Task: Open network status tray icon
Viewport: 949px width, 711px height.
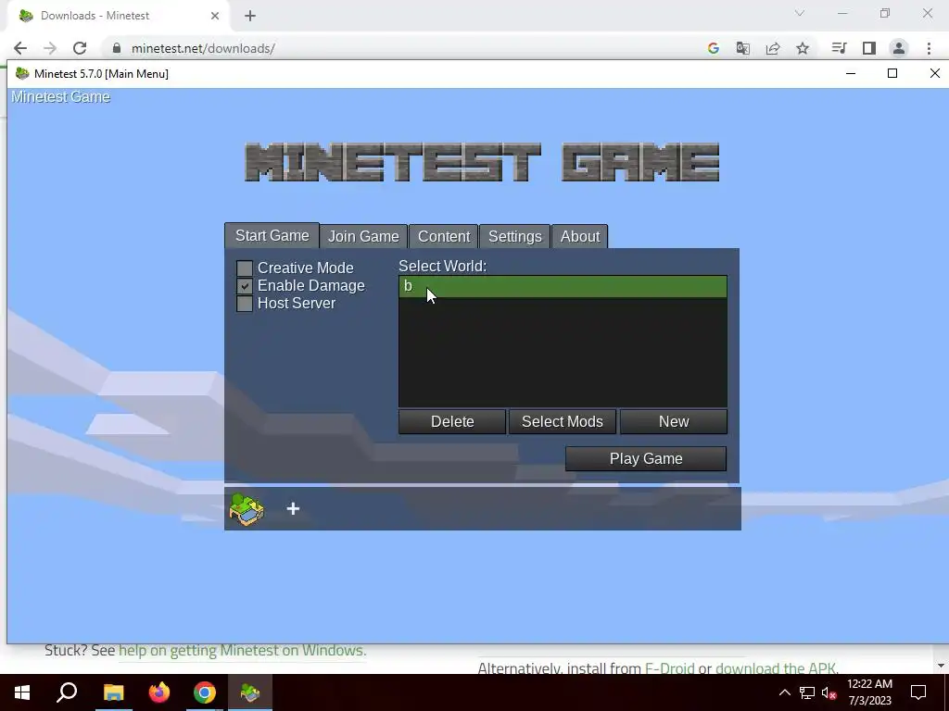Action: tap(807, 692)
